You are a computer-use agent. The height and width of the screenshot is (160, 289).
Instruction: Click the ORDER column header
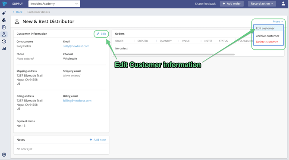(119, 41)
